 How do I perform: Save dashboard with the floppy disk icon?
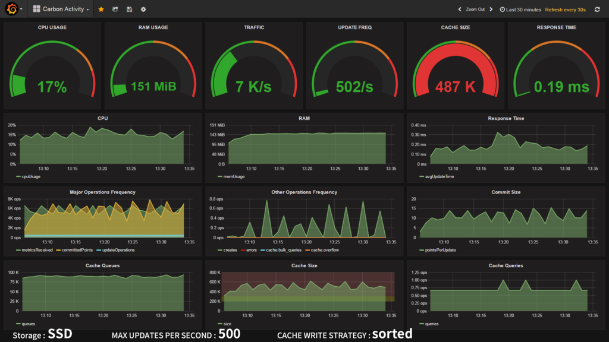[129, 9]
